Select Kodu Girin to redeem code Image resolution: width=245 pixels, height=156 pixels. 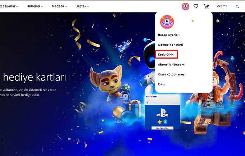pos(167,54)
